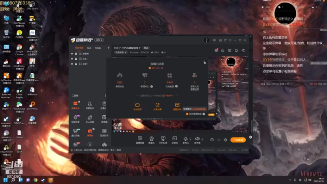327x184 pixels.
Task: Add a 手机投屏 phone cast source
Action: point(163,140)
